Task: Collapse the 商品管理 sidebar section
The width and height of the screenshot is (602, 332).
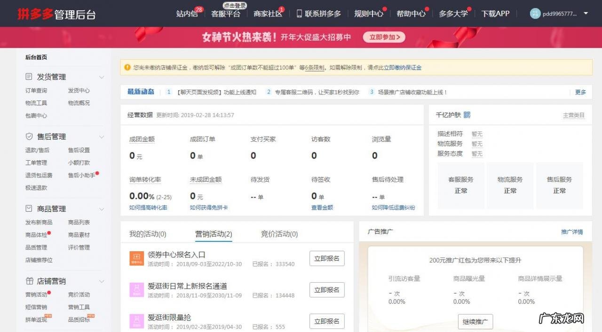Action: click(102, 208)
